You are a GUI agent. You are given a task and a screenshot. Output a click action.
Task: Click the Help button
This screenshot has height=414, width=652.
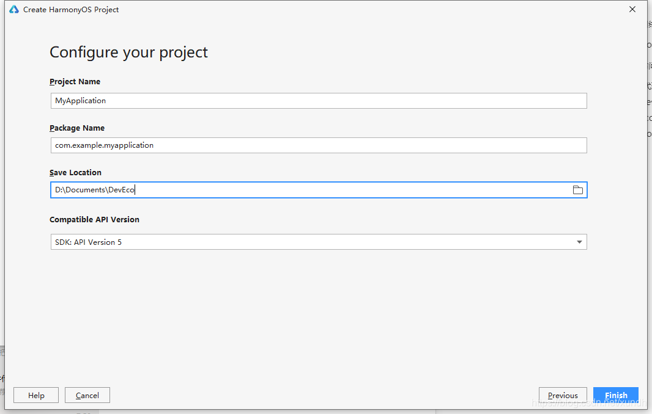click(36, 395)
